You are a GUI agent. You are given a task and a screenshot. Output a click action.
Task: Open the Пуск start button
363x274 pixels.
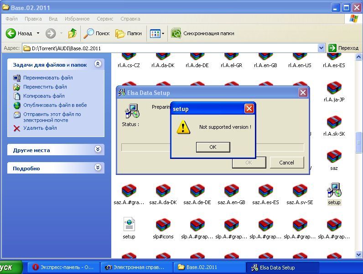[x=10, y=267]
